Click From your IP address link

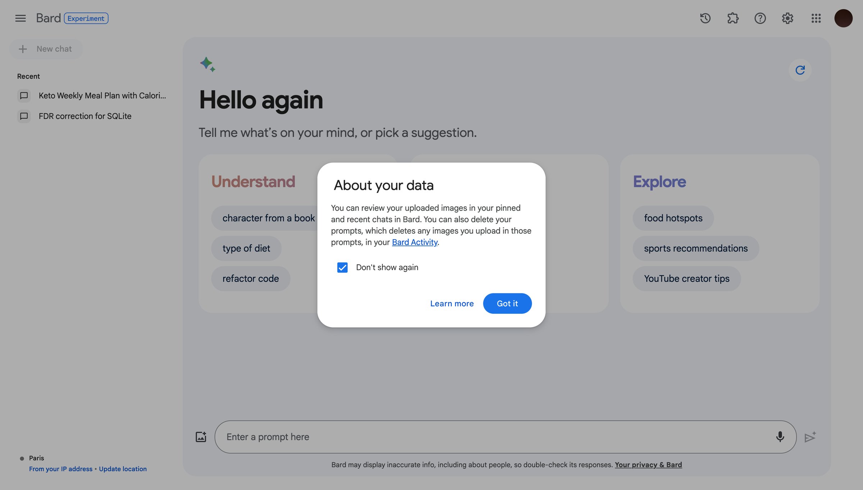point(61,469)
